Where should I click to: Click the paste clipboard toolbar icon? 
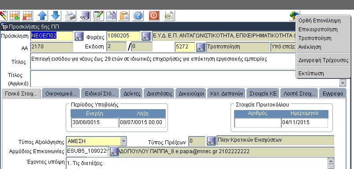[x=124, y=16]
